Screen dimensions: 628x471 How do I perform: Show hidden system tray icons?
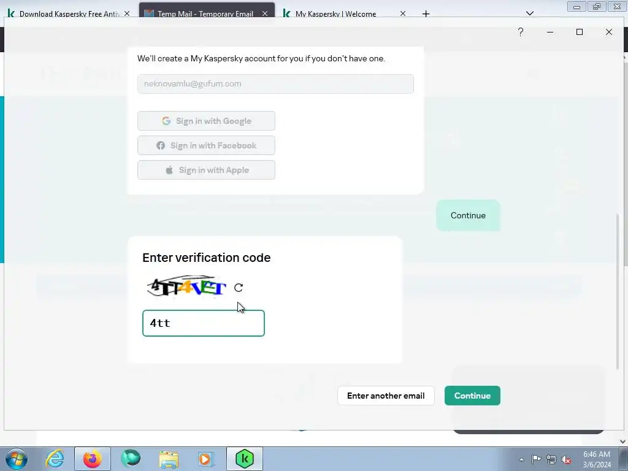(521, 459)
